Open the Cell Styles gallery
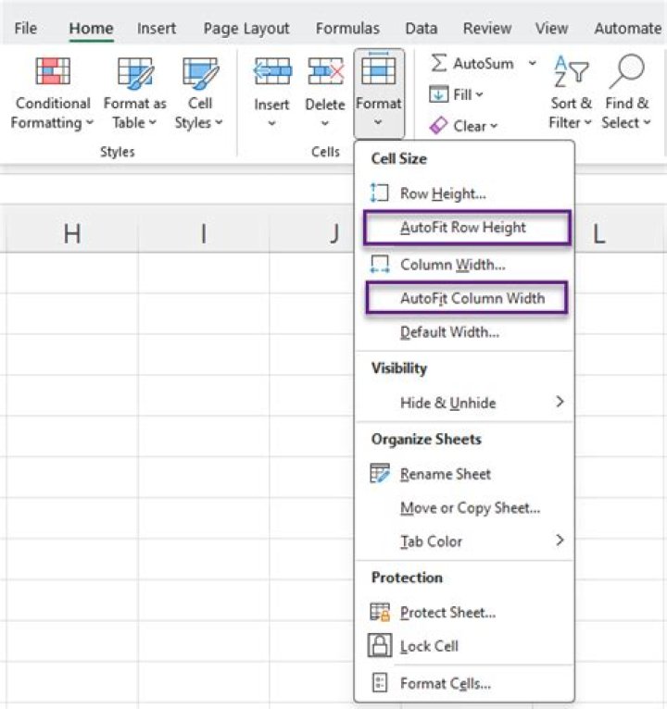 [x=199, y=93]
